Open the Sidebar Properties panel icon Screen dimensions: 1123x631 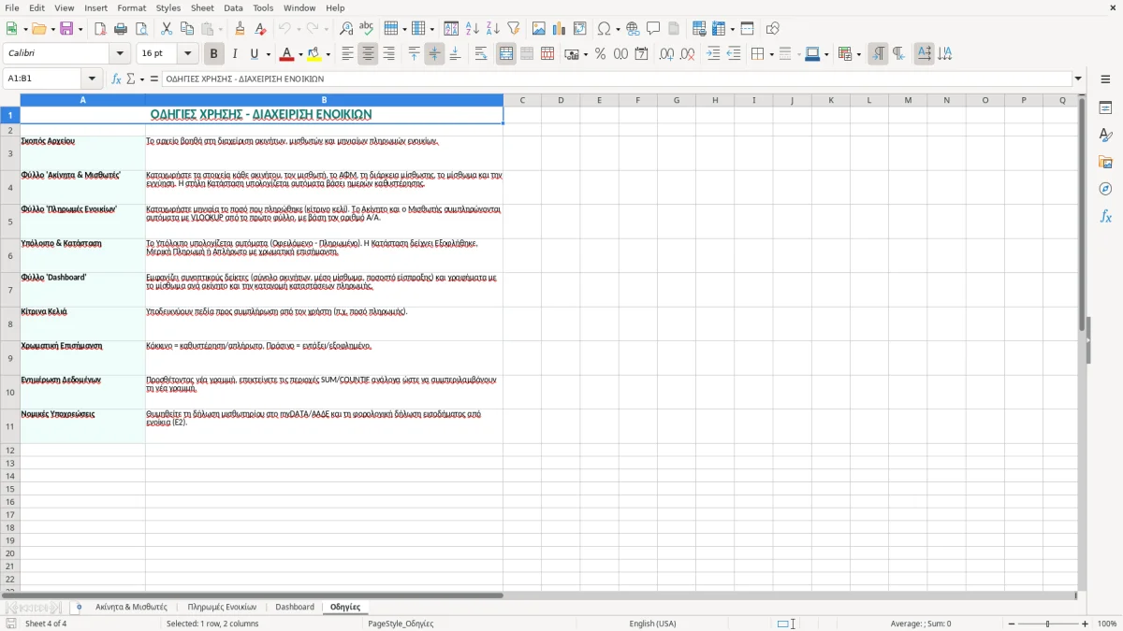(x=1105, y=108)
